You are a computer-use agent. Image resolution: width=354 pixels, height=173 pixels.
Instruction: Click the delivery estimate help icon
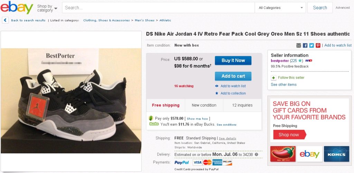[x=257, y=154]
